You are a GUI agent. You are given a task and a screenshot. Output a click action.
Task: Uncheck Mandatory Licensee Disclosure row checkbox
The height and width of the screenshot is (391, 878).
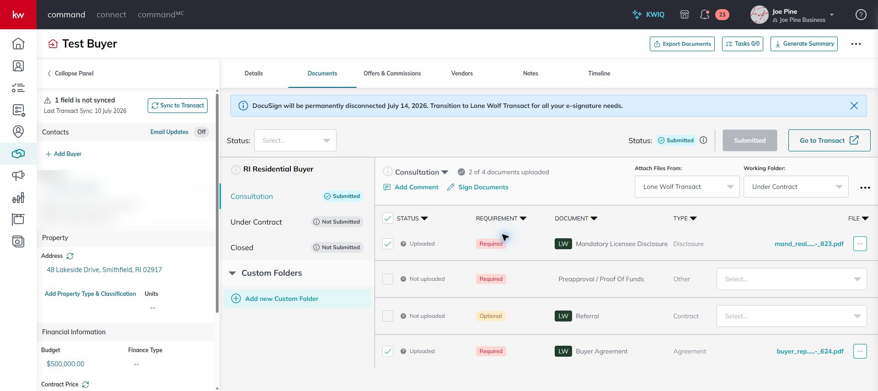point(388,244)
